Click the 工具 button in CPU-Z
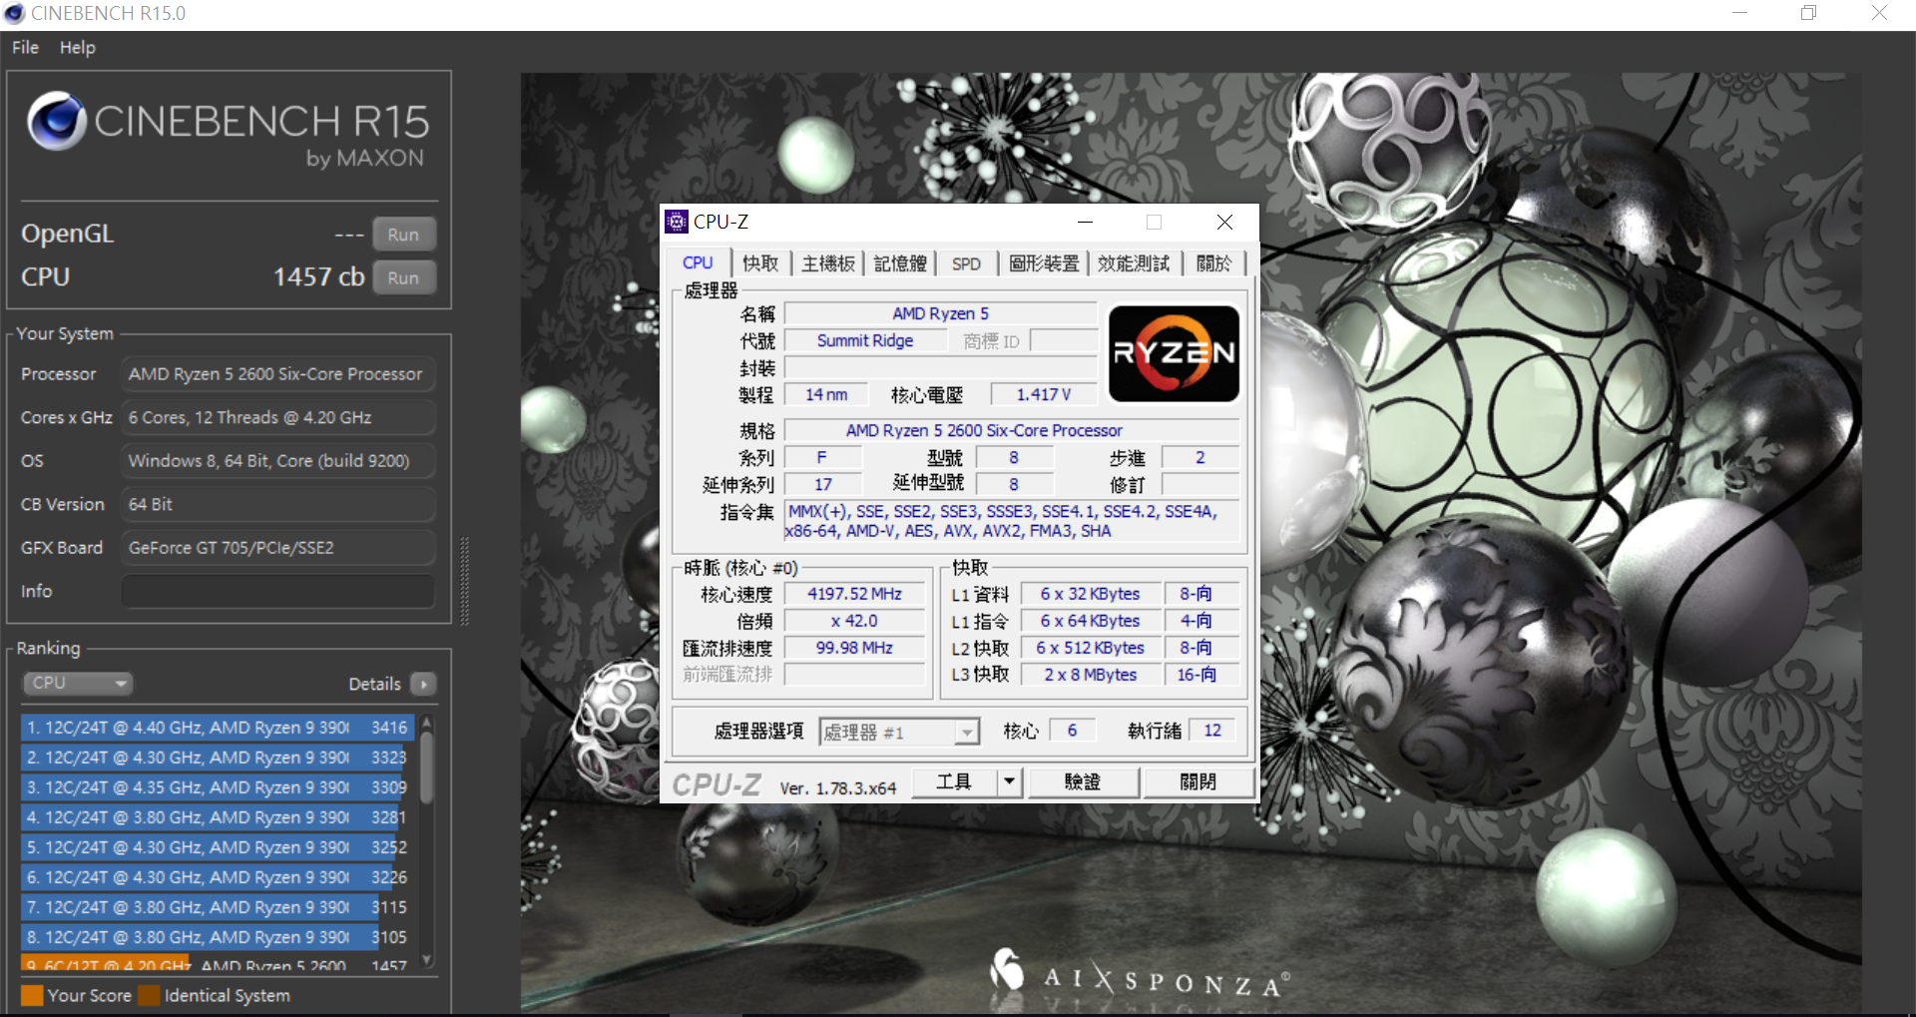The image size is (1916, 1017). pyautogui.click(x=954, y=781)
